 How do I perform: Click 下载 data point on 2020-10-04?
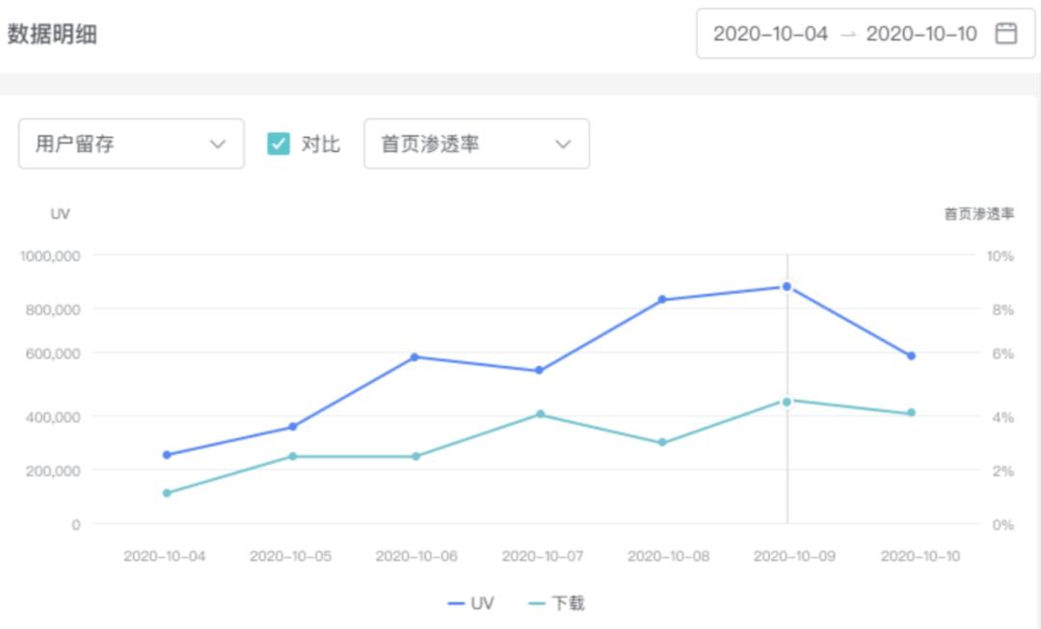[x=167, y=493]
